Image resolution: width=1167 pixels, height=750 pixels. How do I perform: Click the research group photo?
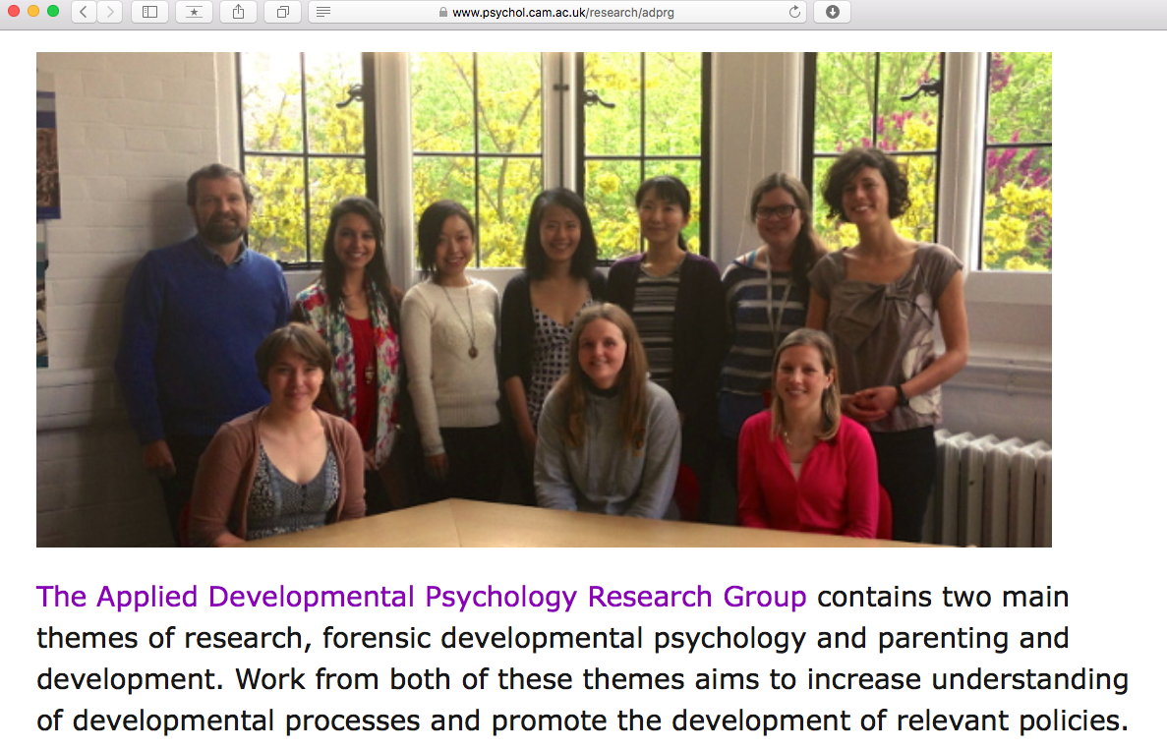pyautogui.click(x=544, y=300)
